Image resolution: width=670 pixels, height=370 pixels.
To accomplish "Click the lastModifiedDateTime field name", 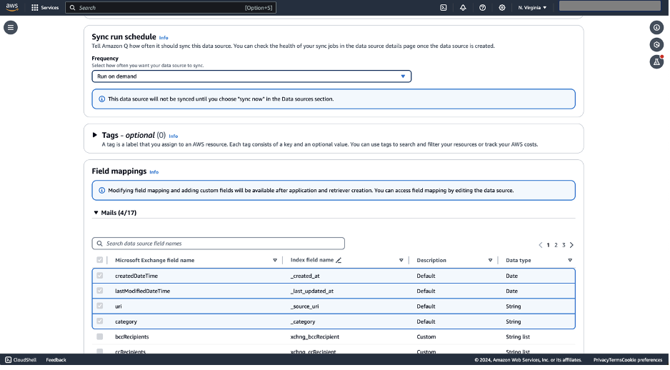I will pyautogui.click(x=143, y=291).
